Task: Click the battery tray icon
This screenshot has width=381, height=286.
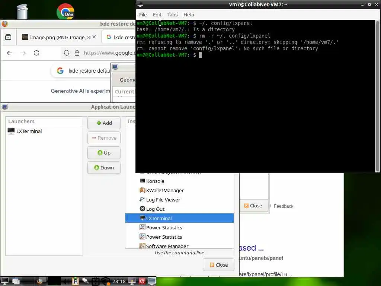Action: coord(95,281)
